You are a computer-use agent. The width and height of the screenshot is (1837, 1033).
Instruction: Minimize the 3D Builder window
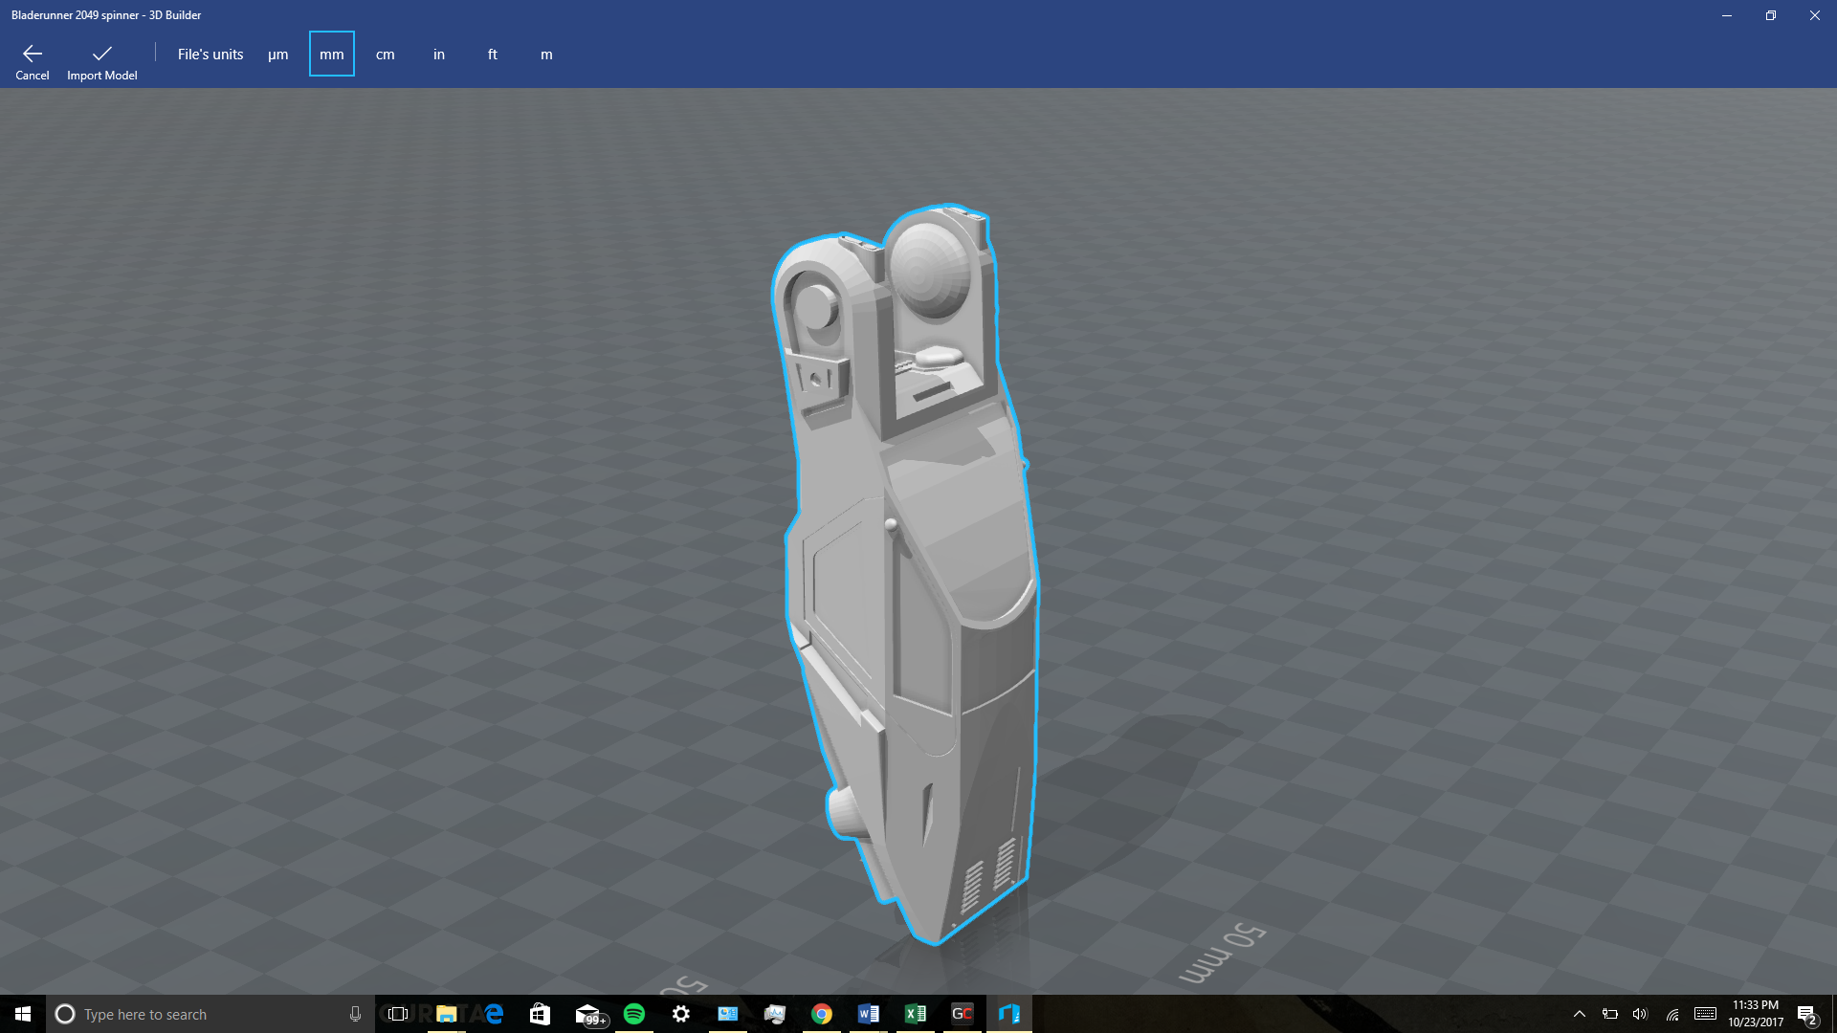tap(1727, 15)
